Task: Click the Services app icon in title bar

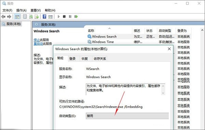Action: pos(4,3)
